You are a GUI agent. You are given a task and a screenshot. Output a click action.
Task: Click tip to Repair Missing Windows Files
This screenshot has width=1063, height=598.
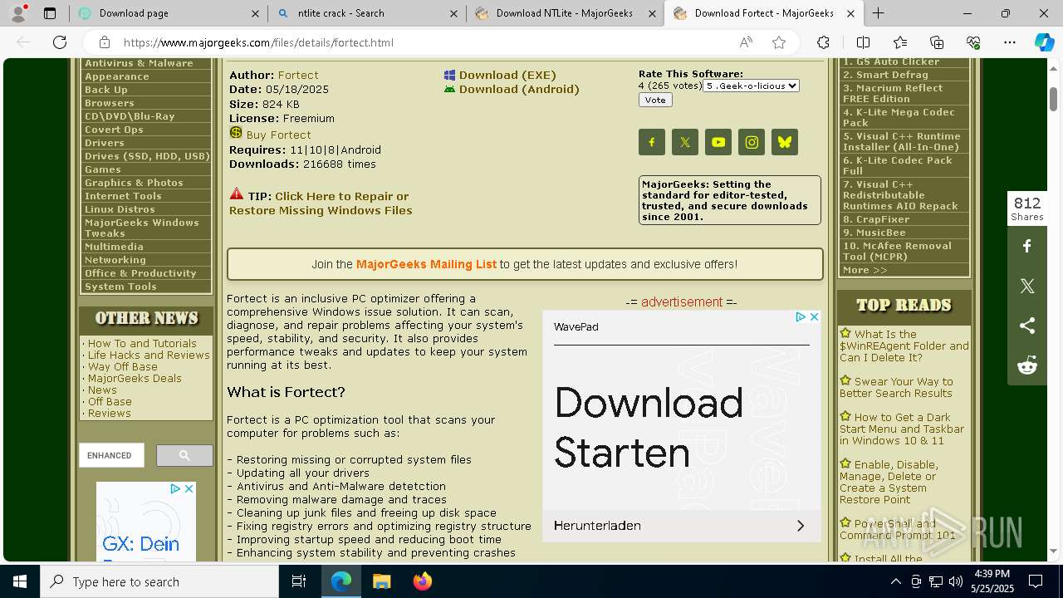(321, 203)
